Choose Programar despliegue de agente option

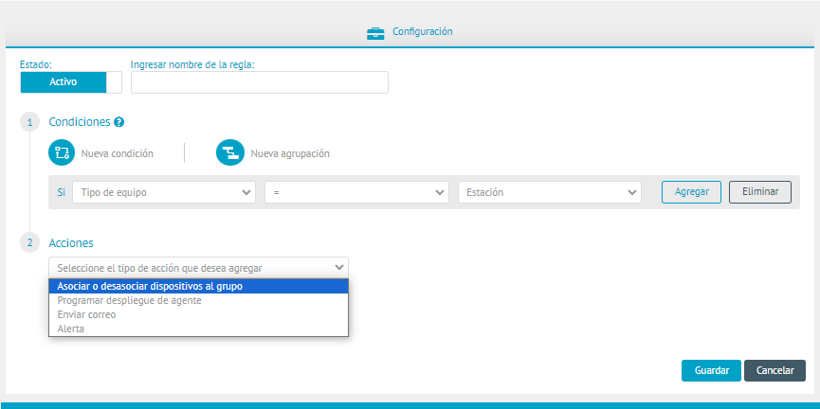point(198,301)
